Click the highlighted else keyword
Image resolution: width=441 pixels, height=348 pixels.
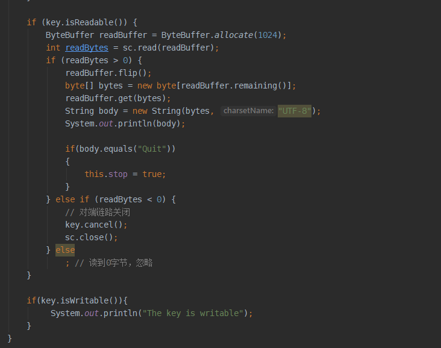(x=65, y=250)
